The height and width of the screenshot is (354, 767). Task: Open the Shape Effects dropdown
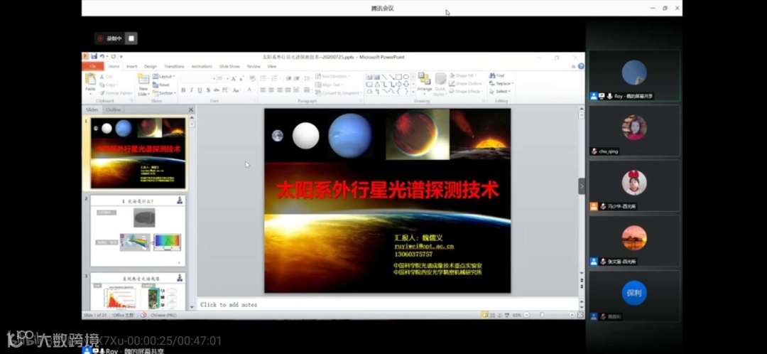click(466, 92)
